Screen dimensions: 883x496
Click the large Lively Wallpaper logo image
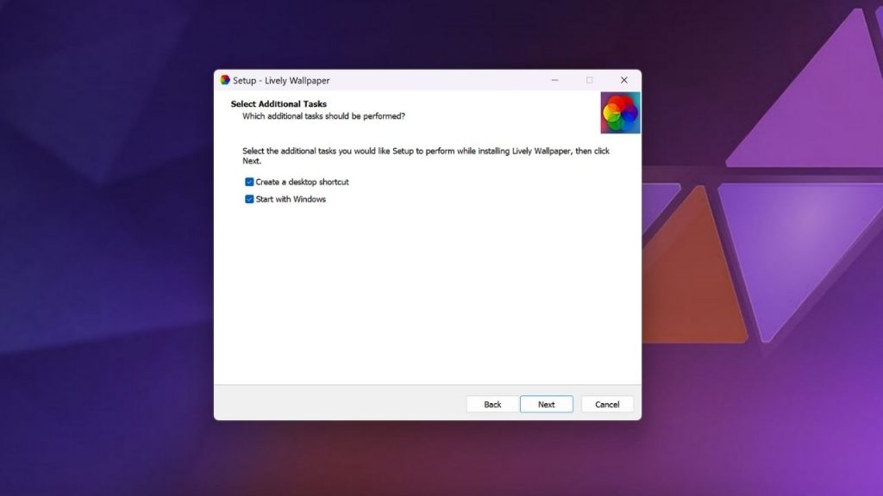(620, 113)
